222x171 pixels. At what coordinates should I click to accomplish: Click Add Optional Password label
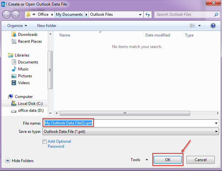click(x=59, y=144)
